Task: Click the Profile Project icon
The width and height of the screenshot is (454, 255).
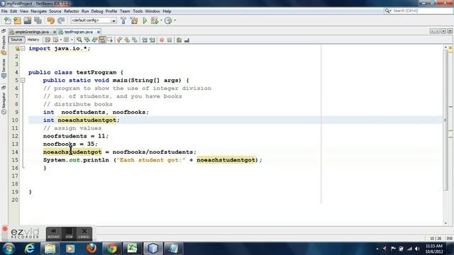Action: [168, 21]
